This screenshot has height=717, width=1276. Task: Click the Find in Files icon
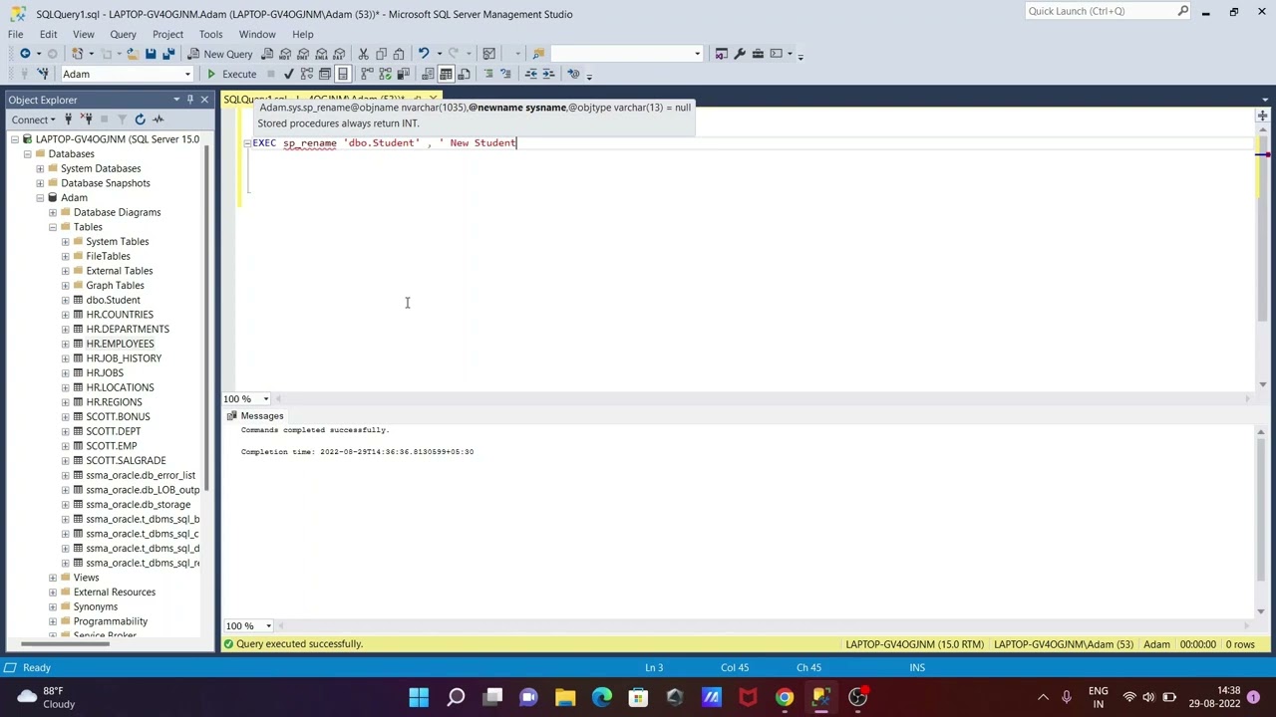coord(538,54)
